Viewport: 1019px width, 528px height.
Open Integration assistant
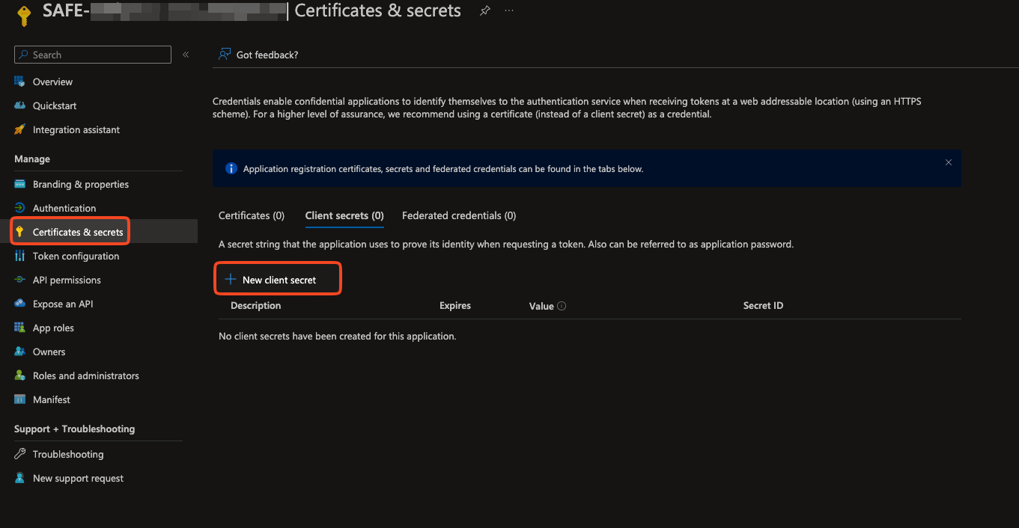click(76, 129)
